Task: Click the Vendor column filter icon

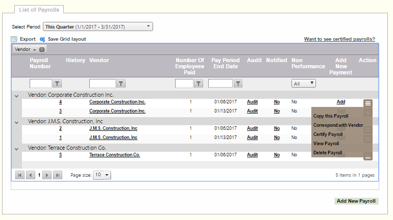Action: pyautogui.click(x=121, y=84)
